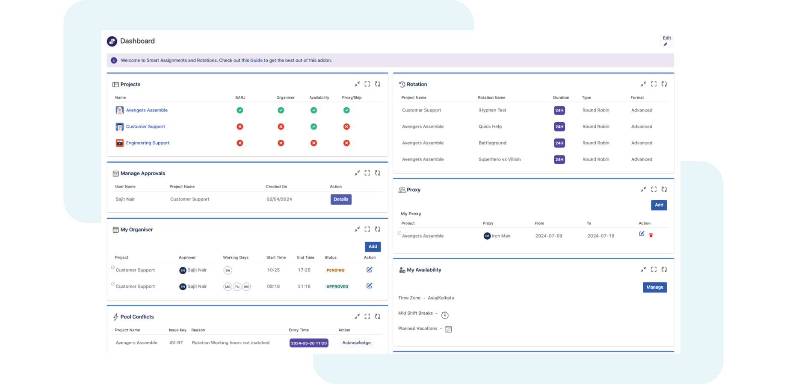Open the Guide link in banner

click(x=256, y=60)
